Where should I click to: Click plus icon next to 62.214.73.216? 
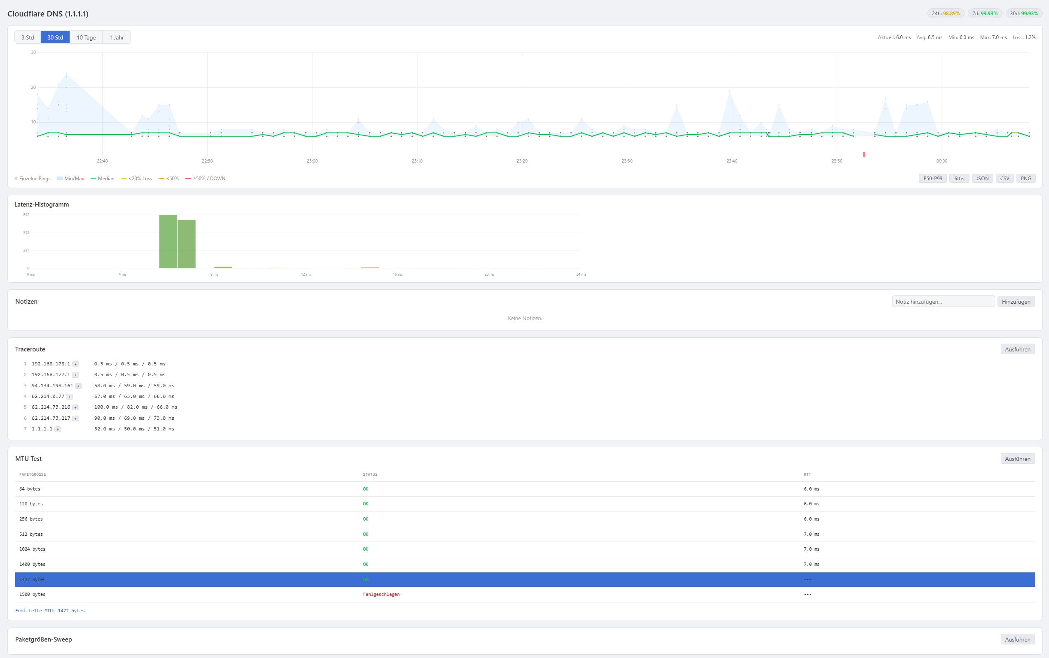tap(75, 407)
